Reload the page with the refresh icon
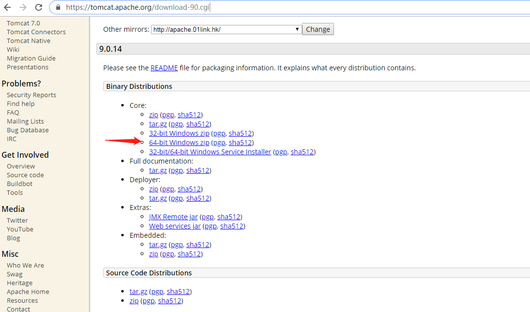Image resolution: width=530 pixels, height=312 pixels. pos(39,7)
